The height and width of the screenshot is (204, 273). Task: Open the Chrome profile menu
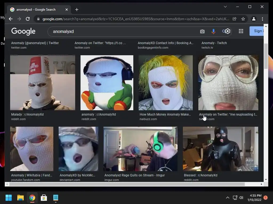tap(254, 19)
